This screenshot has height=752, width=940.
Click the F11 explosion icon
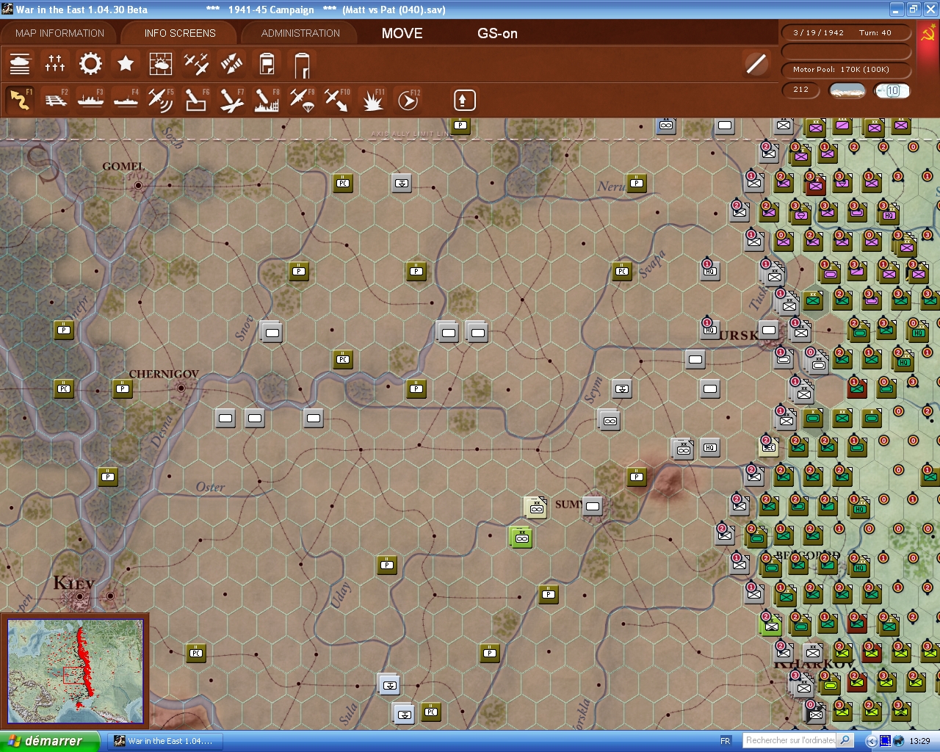click(x=372, y=100)
